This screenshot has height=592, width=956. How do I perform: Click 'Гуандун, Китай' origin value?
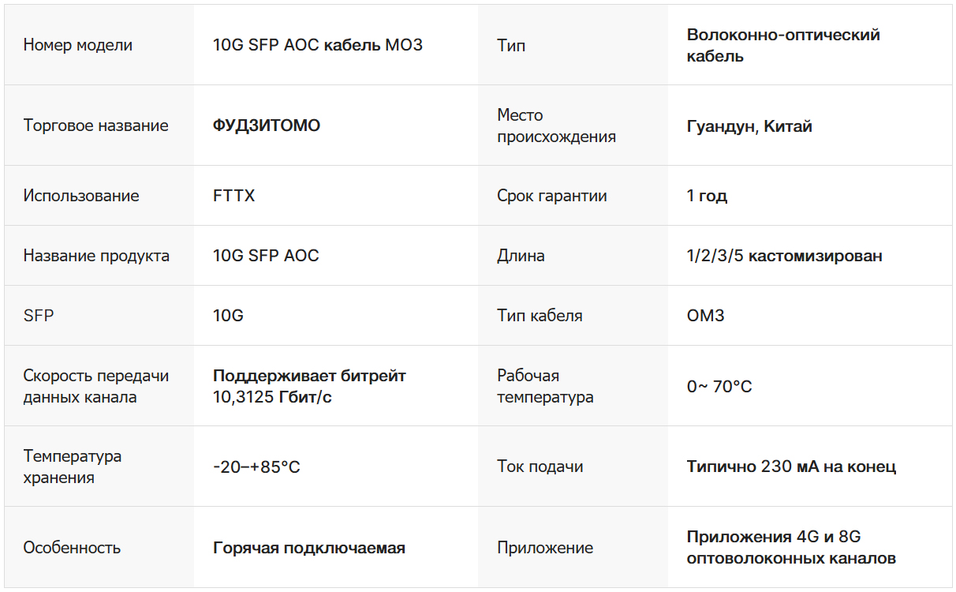pyautogui.click(x=749, y=126)
